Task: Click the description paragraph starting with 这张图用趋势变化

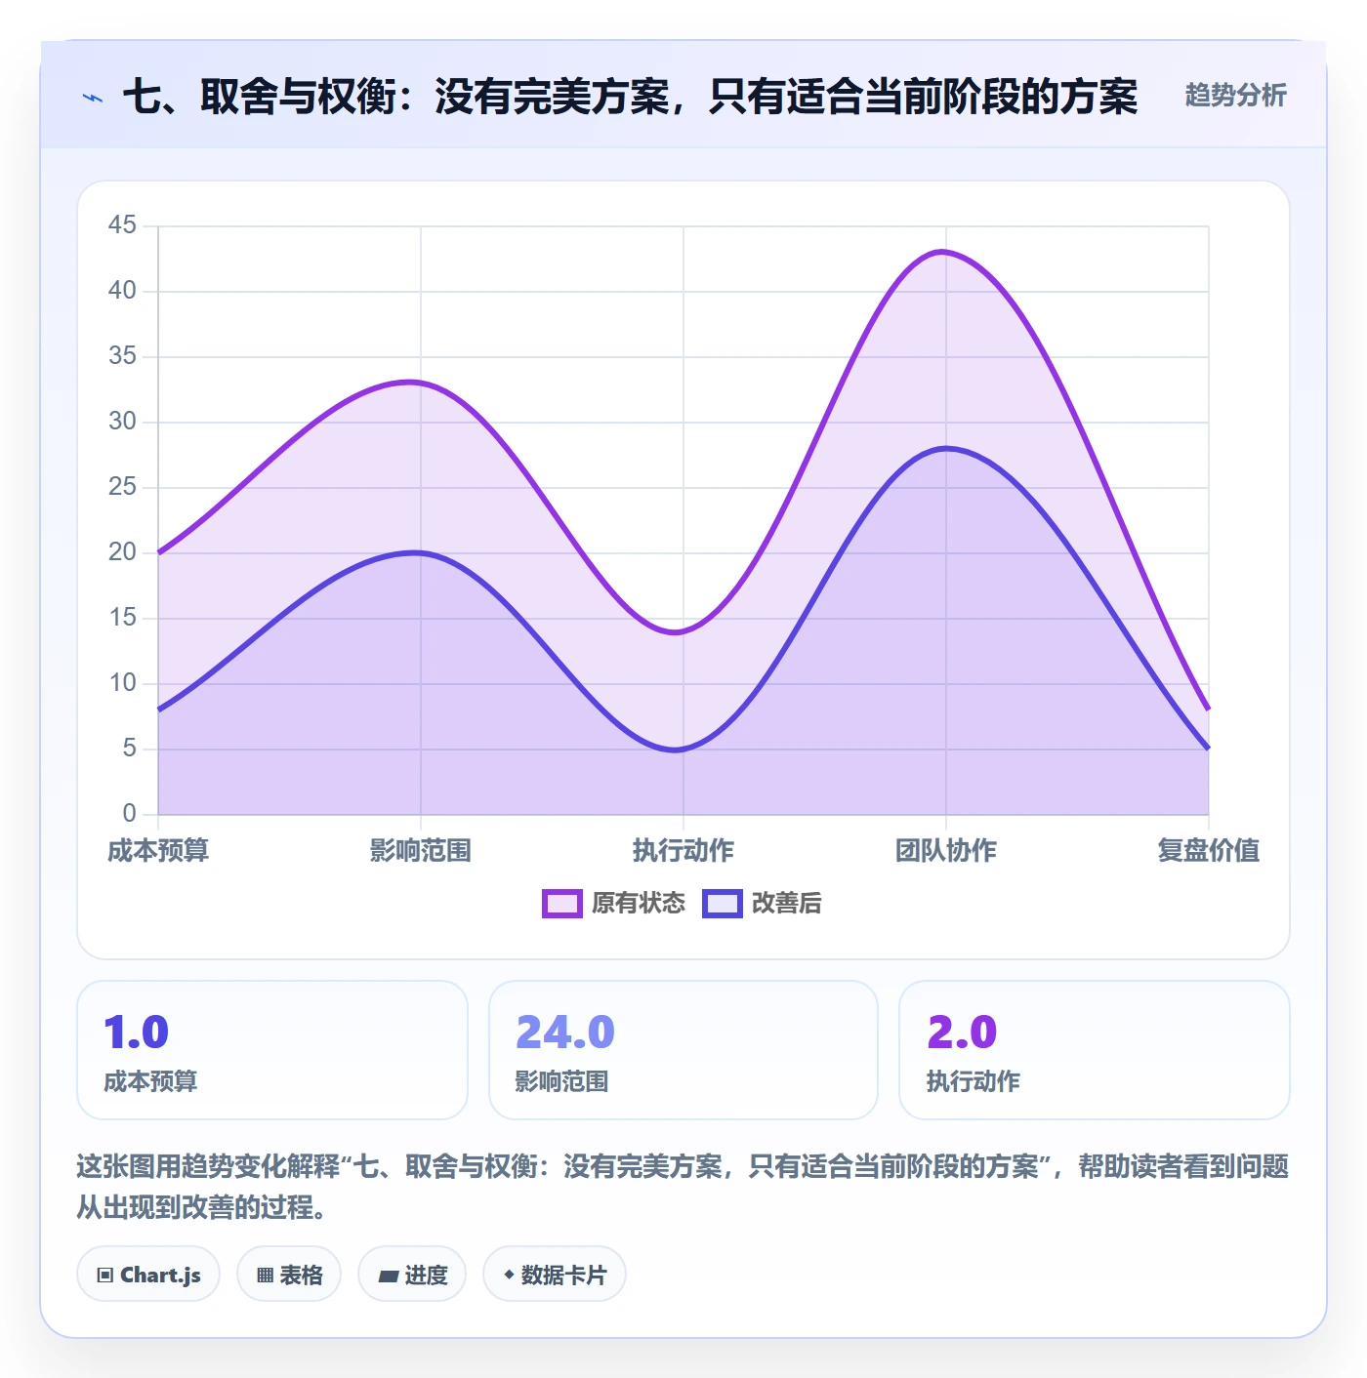Action: tap(683, 1187)
